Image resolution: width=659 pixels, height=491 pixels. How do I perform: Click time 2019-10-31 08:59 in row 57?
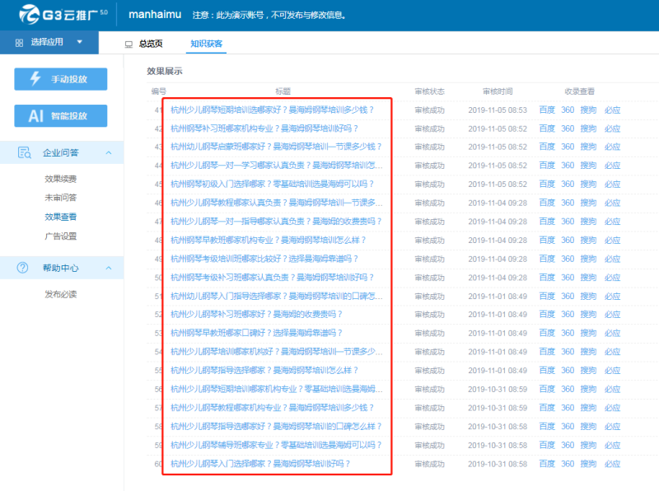point(498,408)
